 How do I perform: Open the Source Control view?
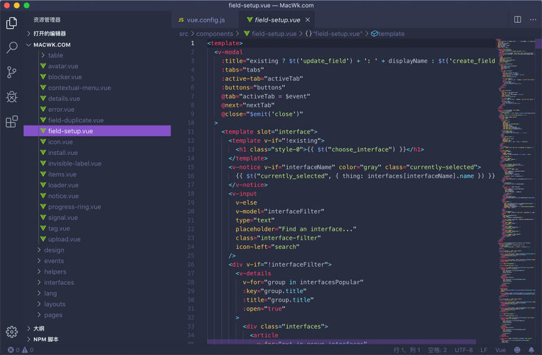pyautogui.click(x=11, y=72)
